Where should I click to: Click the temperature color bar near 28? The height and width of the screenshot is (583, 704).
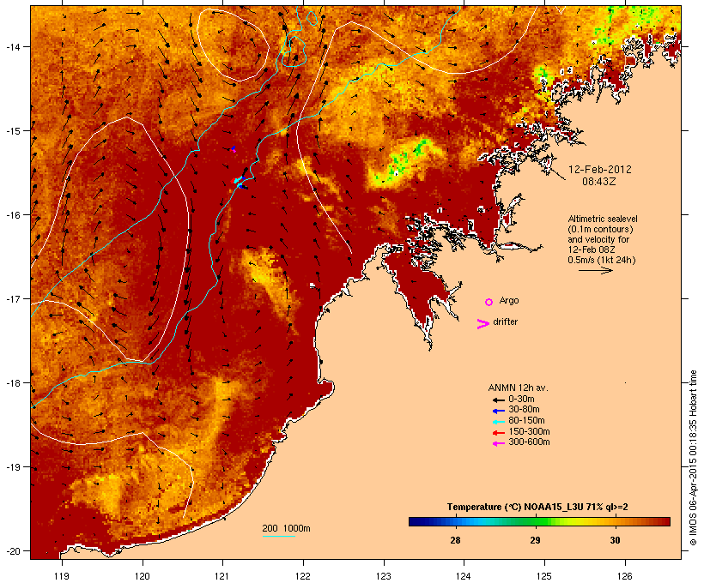tap(455, 521)
